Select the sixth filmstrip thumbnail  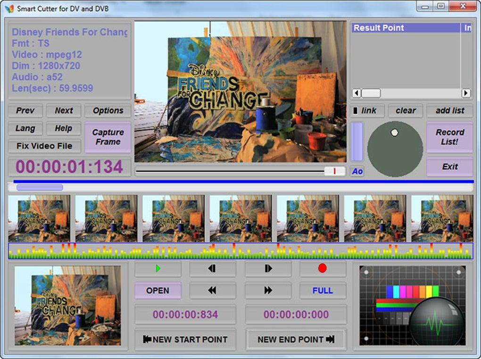click(x=375, y=218)
